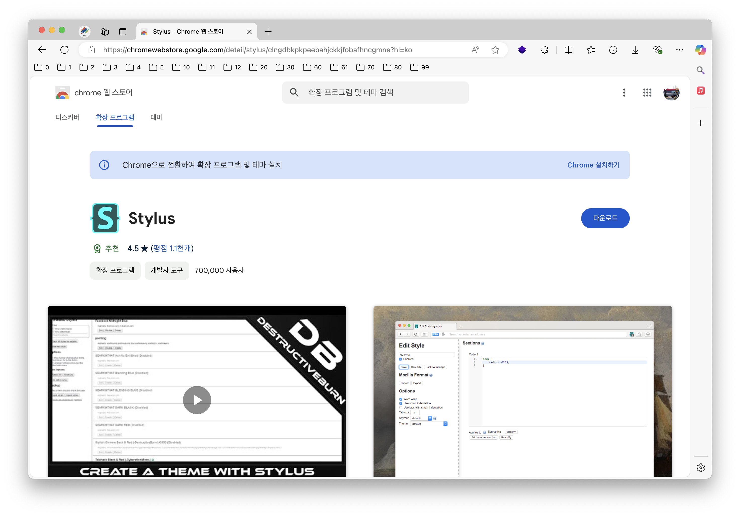Click the 확장 프로그램 category chip
This screenshot has height=516, width=740.
[x=115, y=270]
